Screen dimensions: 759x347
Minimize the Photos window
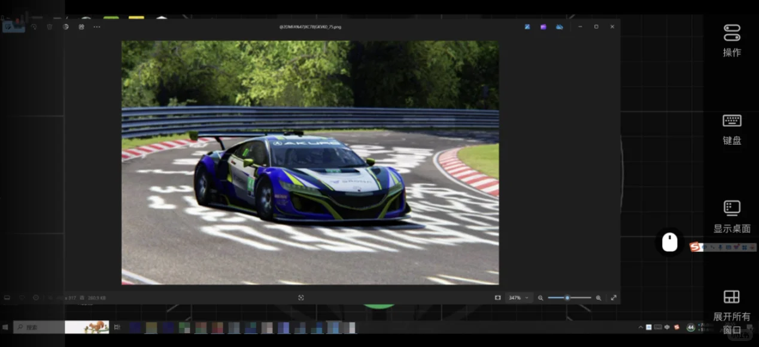580,27
